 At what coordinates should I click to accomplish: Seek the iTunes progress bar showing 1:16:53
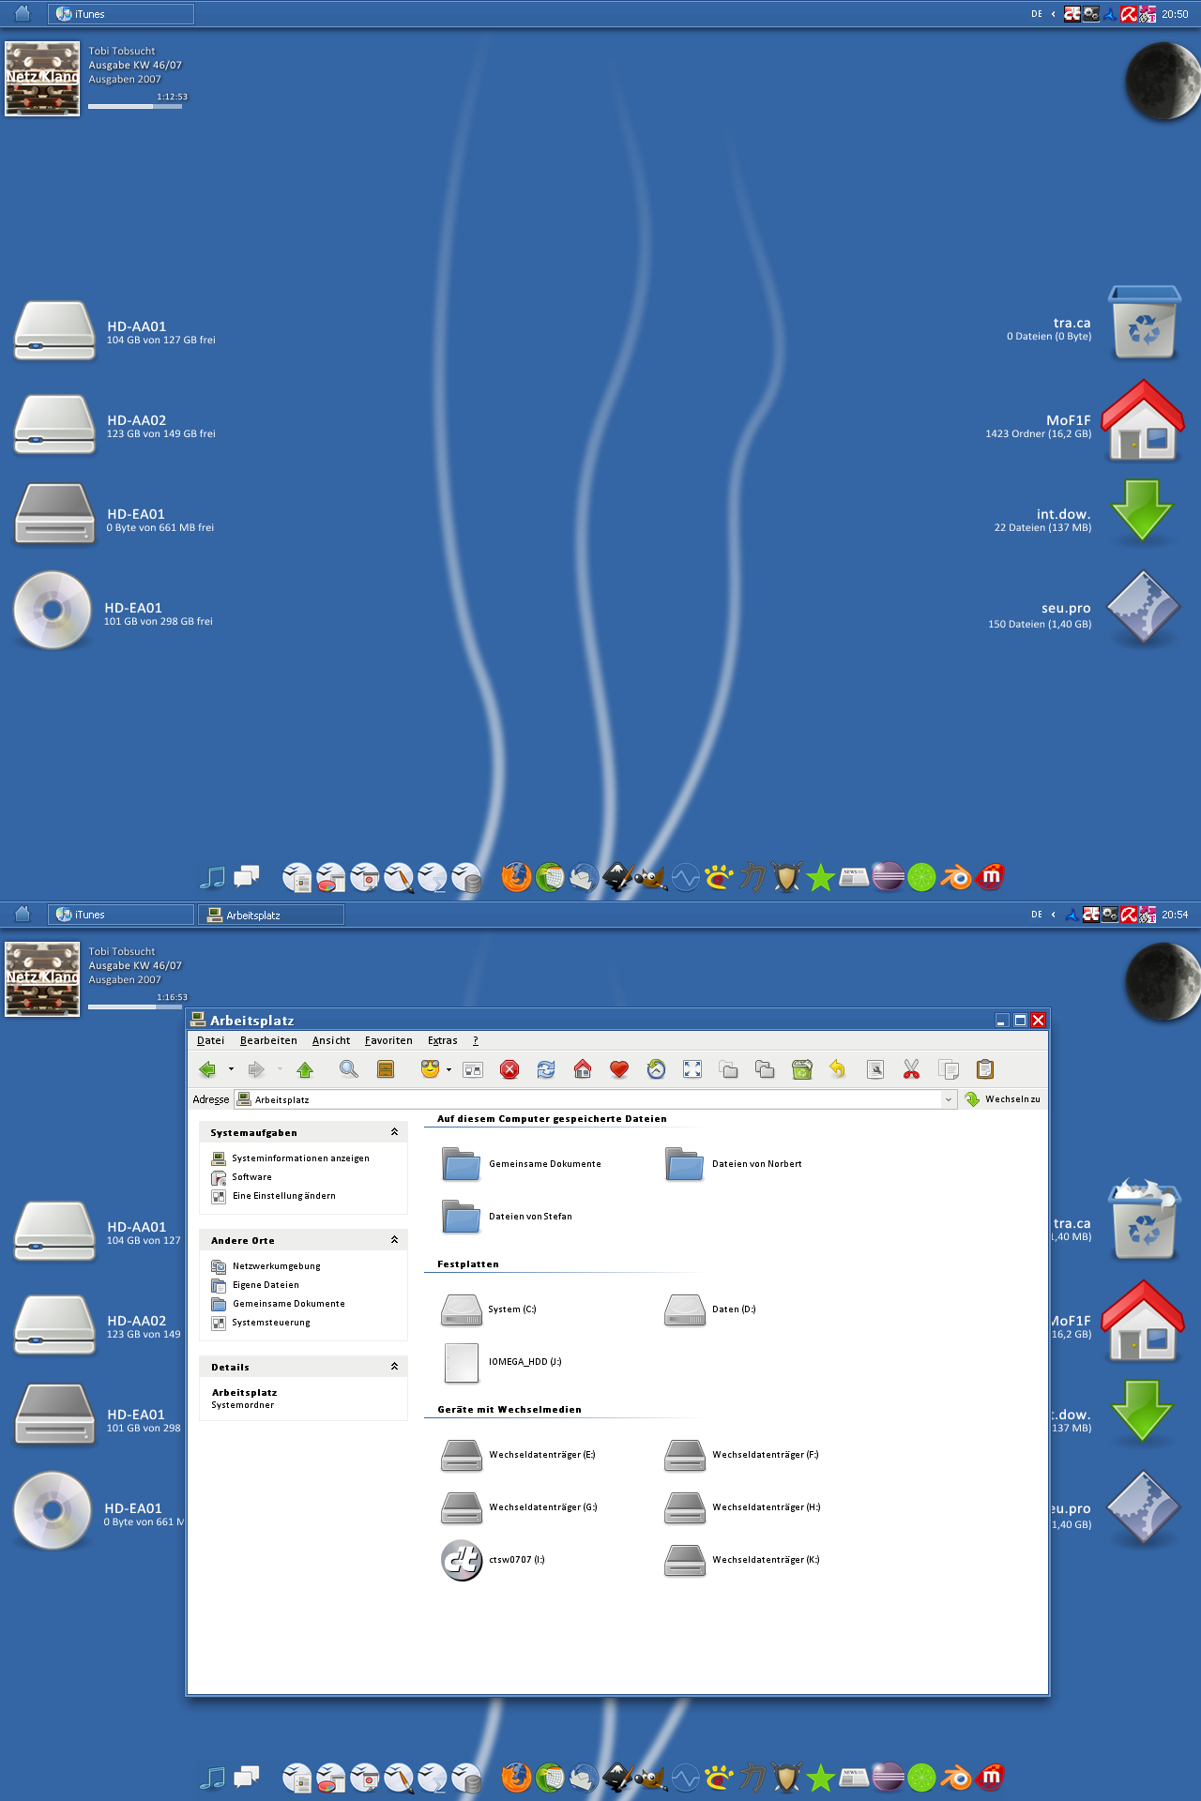(x=135, y=1006)
